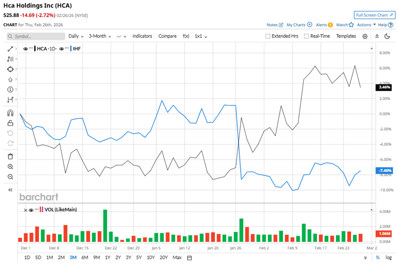Screen dimensions: 398x265
Task: Select the 3M time range
Action: coord(73,257)
